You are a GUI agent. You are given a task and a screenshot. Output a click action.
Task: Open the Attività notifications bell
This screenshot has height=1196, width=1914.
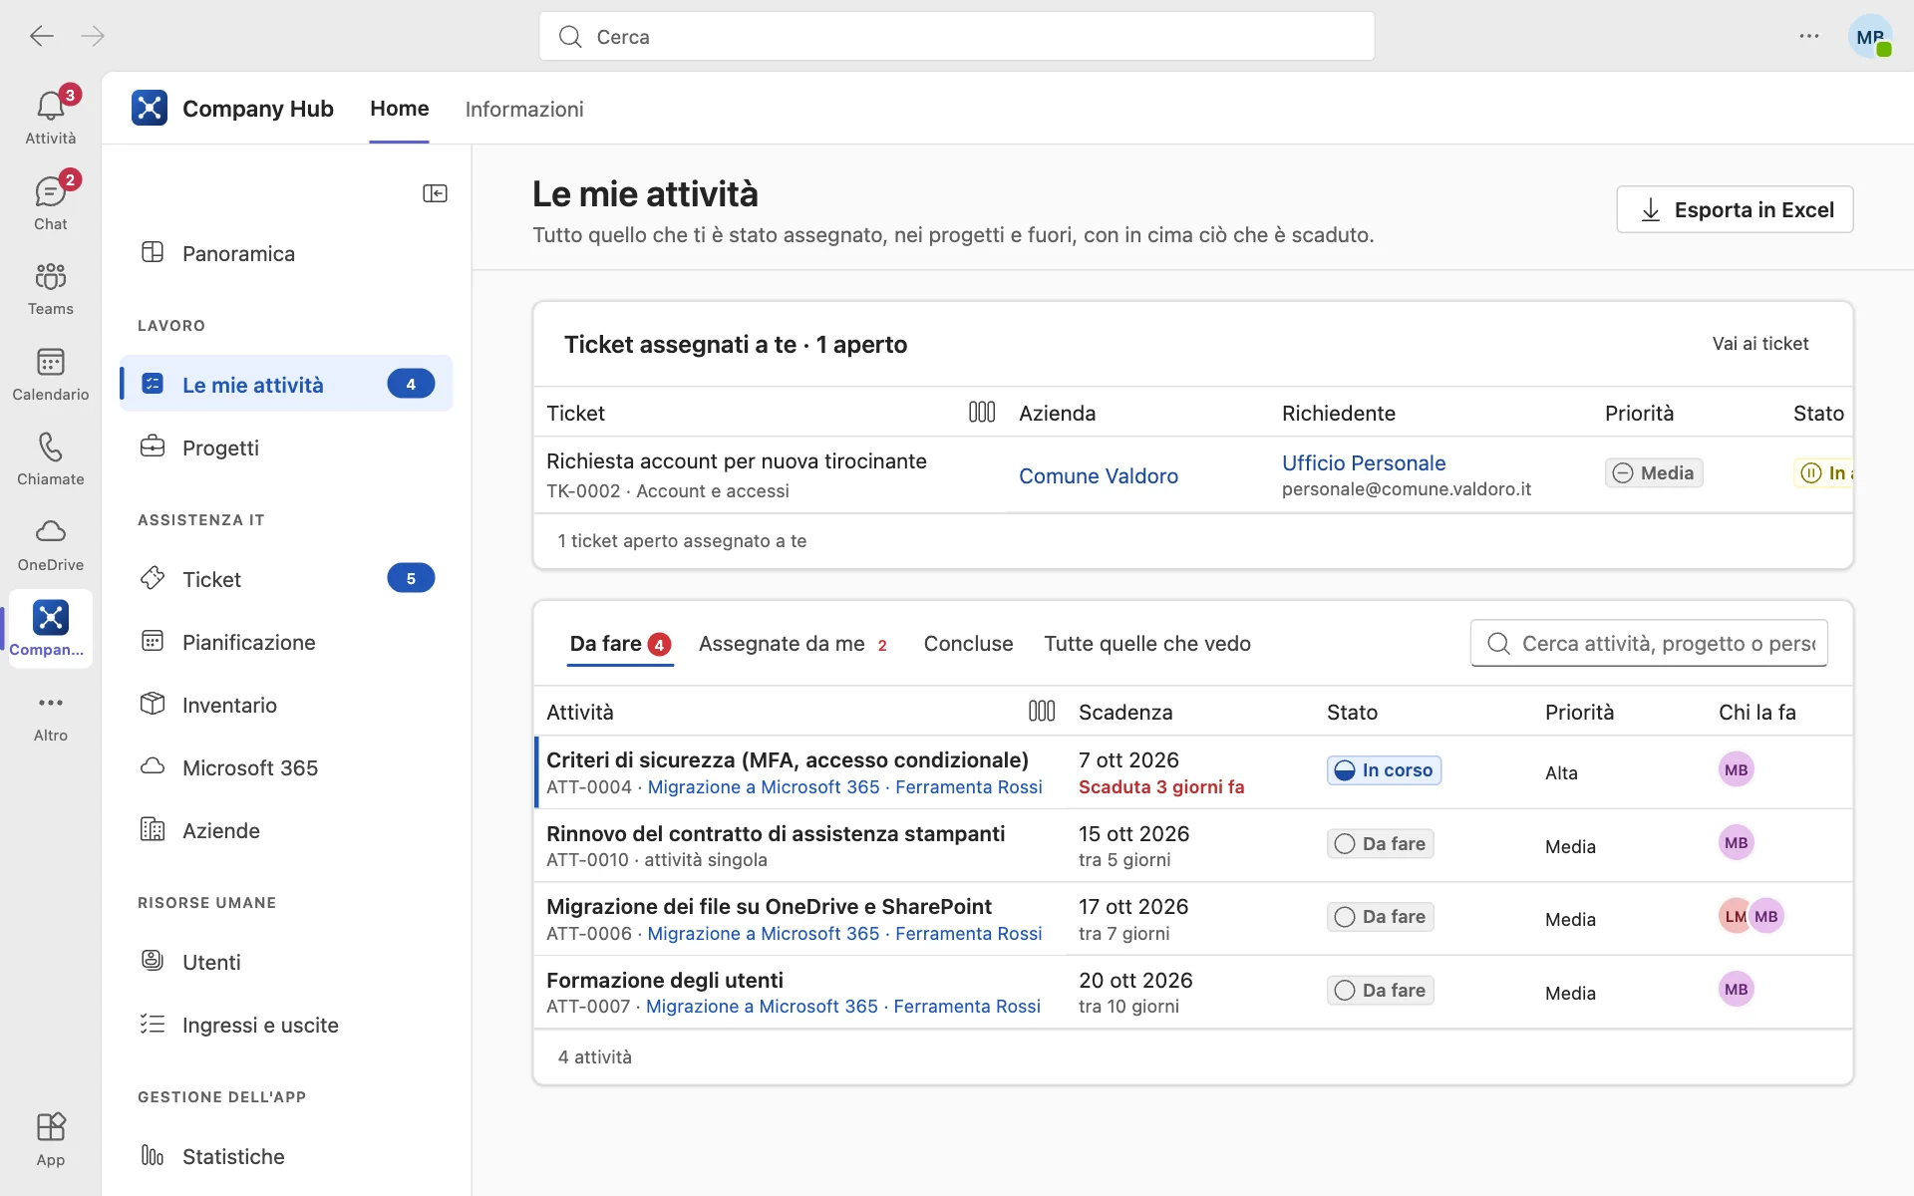point(50,117)
